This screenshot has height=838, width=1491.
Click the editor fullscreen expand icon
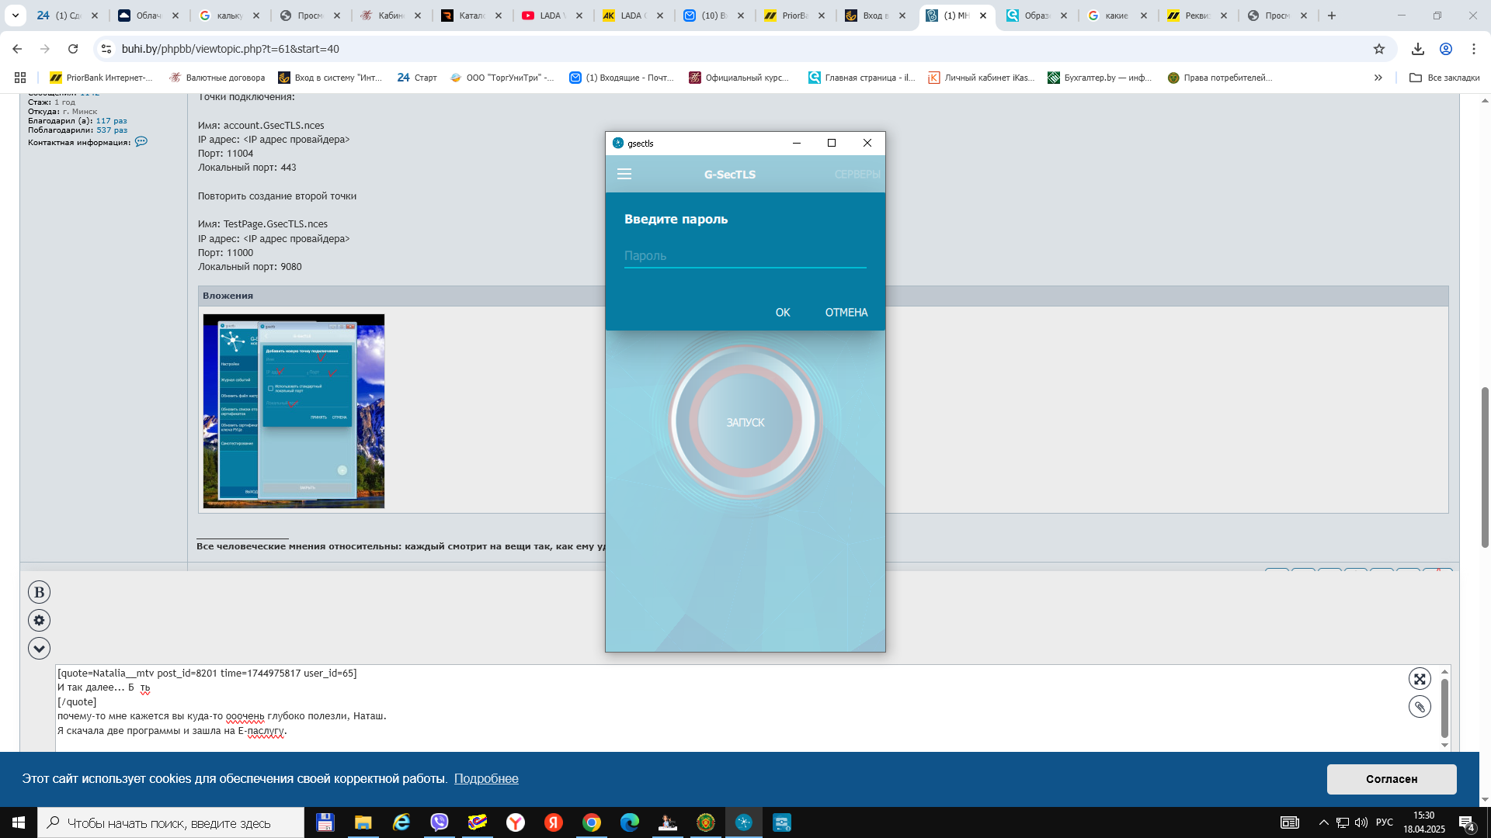(1420, 679)
